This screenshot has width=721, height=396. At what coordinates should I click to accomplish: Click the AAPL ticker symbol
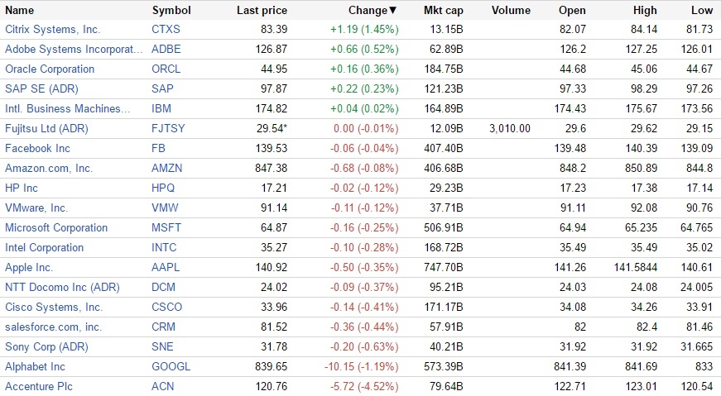166,267
